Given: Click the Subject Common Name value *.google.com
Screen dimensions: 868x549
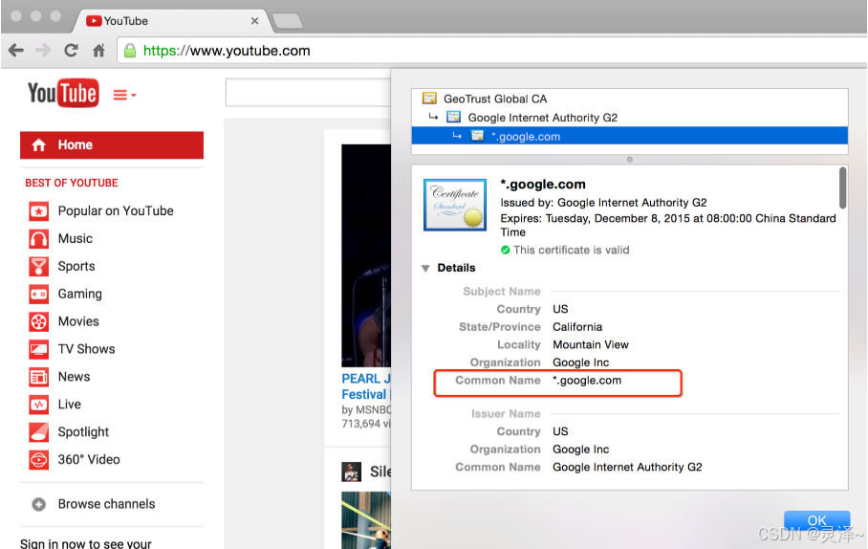Looking at the screenshot, I should [587, 381].
